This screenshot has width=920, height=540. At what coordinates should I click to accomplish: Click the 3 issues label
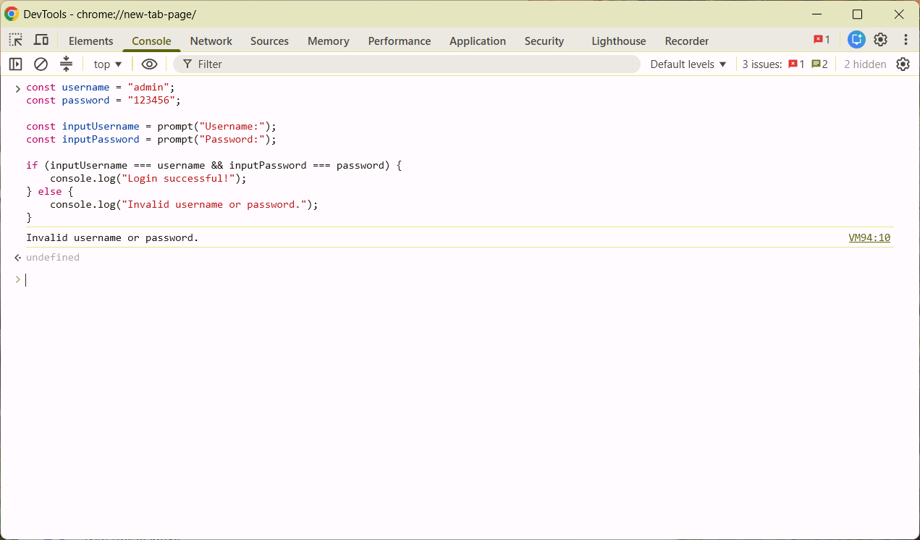click(x=762, y=64)
